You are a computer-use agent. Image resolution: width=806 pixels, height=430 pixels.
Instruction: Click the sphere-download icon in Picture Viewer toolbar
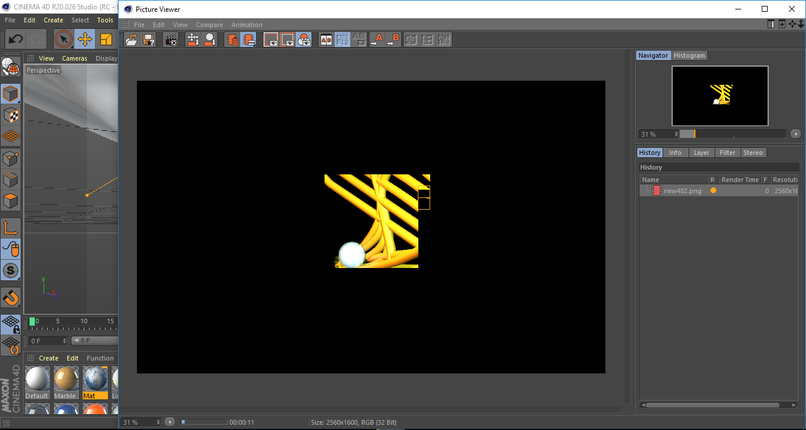209,39
